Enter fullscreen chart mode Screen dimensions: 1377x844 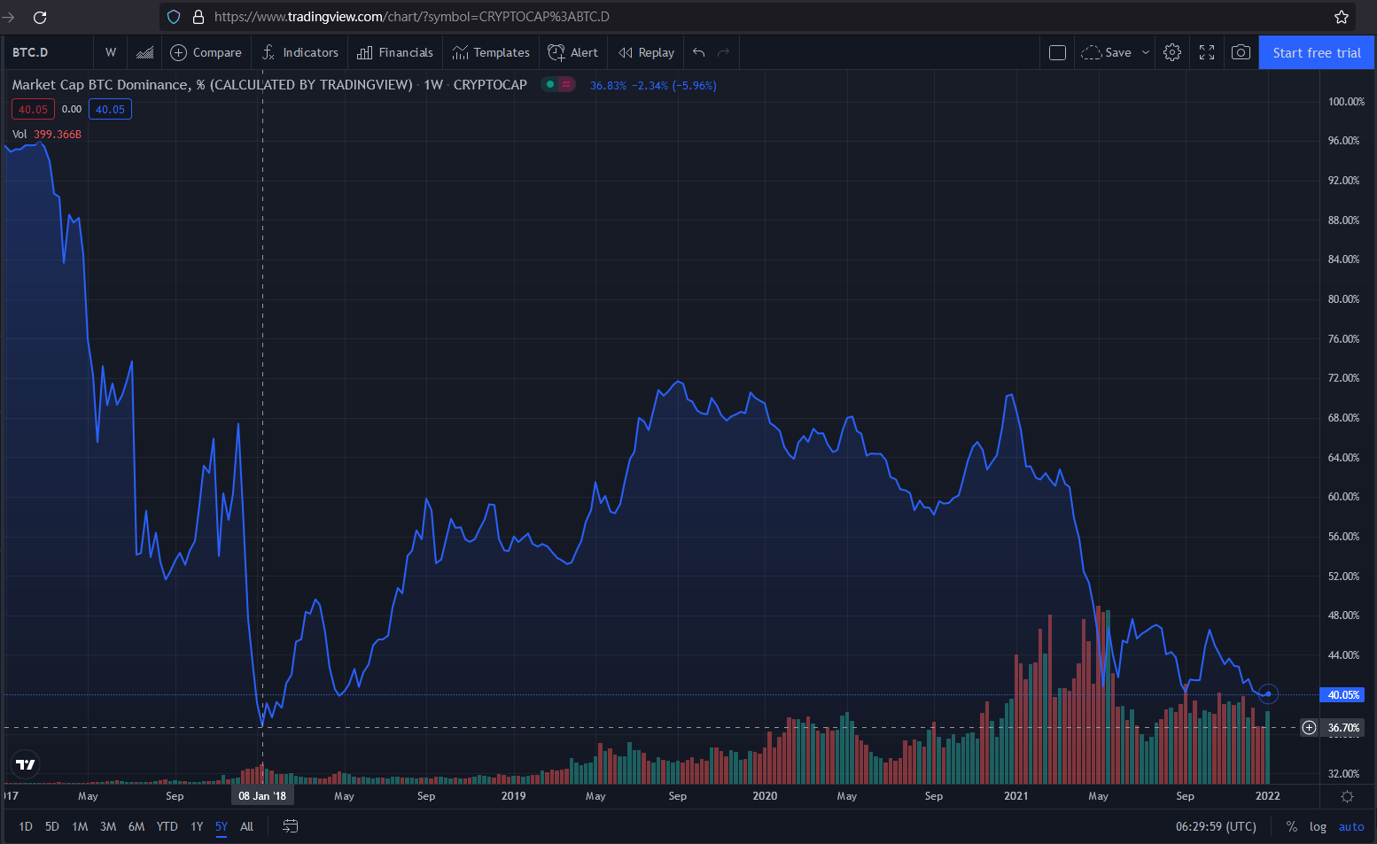point(1207,52)
